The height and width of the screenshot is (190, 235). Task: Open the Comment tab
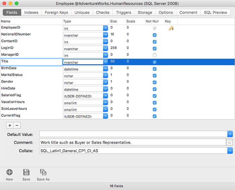point(188,12)
